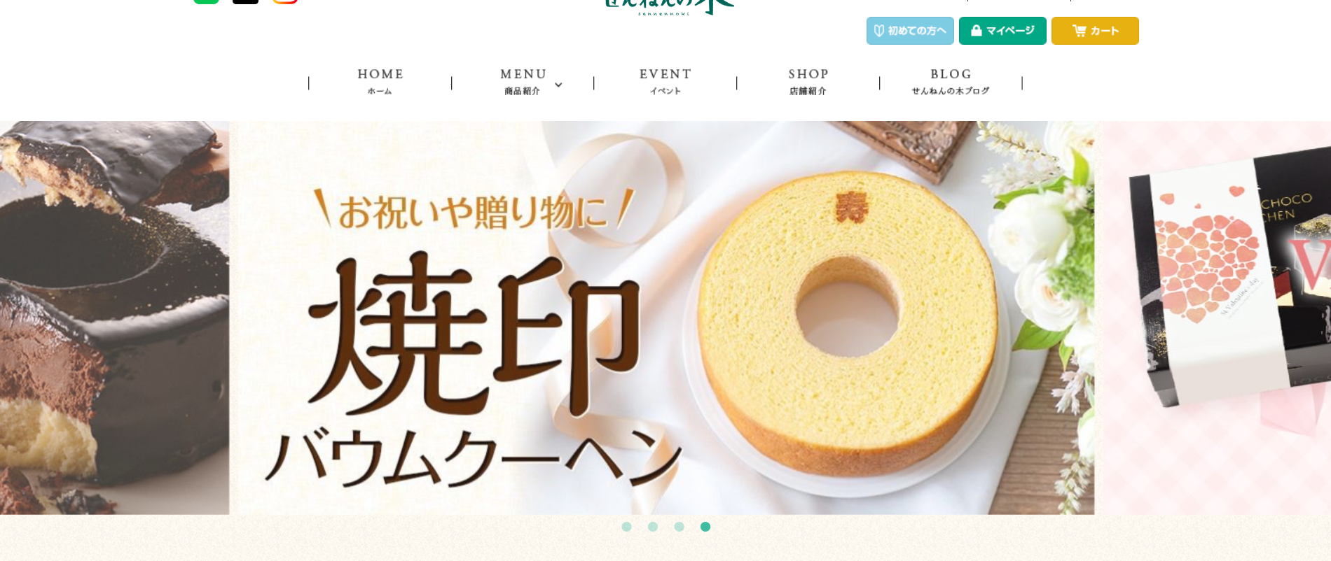Select the third carousel dot indicator
The width and height of the screenshot is (1331, 561).
pos(679,527)
